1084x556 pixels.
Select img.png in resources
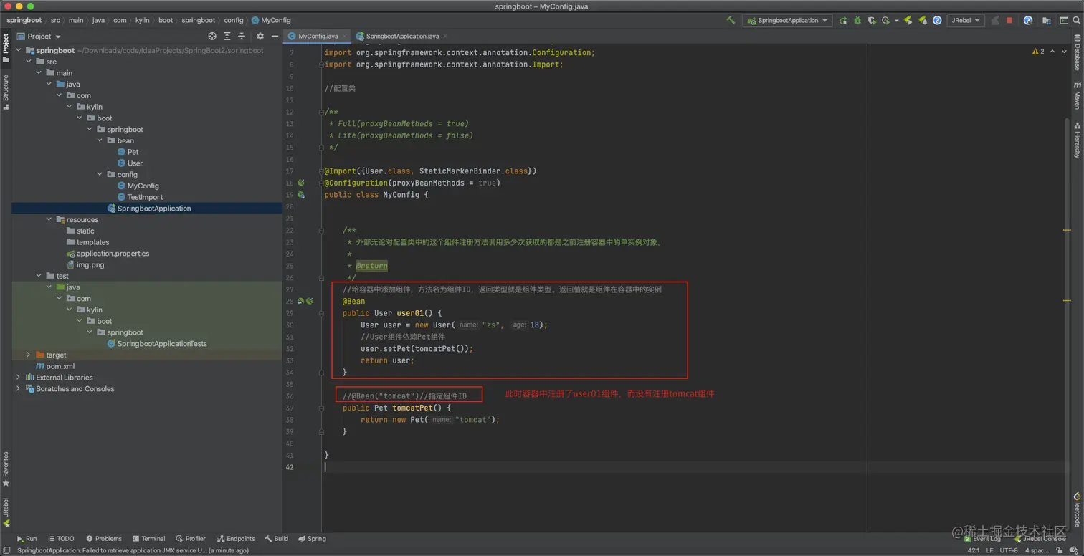pos(85,265)
